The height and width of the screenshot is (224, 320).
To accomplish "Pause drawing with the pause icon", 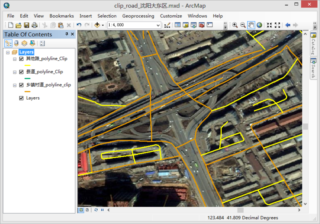I will point(102,210).
